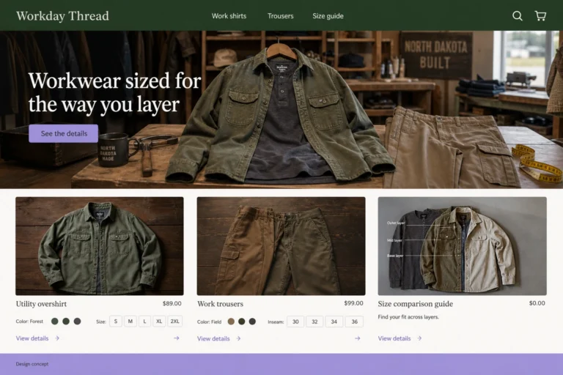Pick inseam 30 for the trousers

click(295, 322)
